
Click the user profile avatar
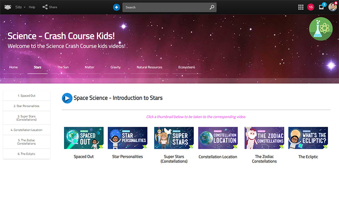click(333, 7)
